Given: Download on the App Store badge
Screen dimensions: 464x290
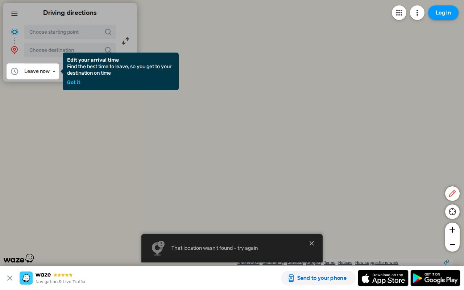Looking at the screenshot, I should pos(383,278).
